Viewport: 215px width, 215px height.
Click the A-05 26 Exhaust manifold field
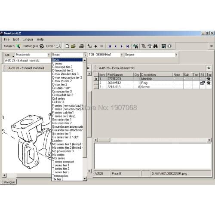pyautogui.click(x=28, y=61)
